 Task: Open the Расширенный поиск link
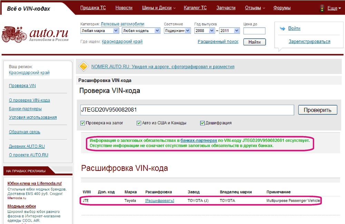218,42
